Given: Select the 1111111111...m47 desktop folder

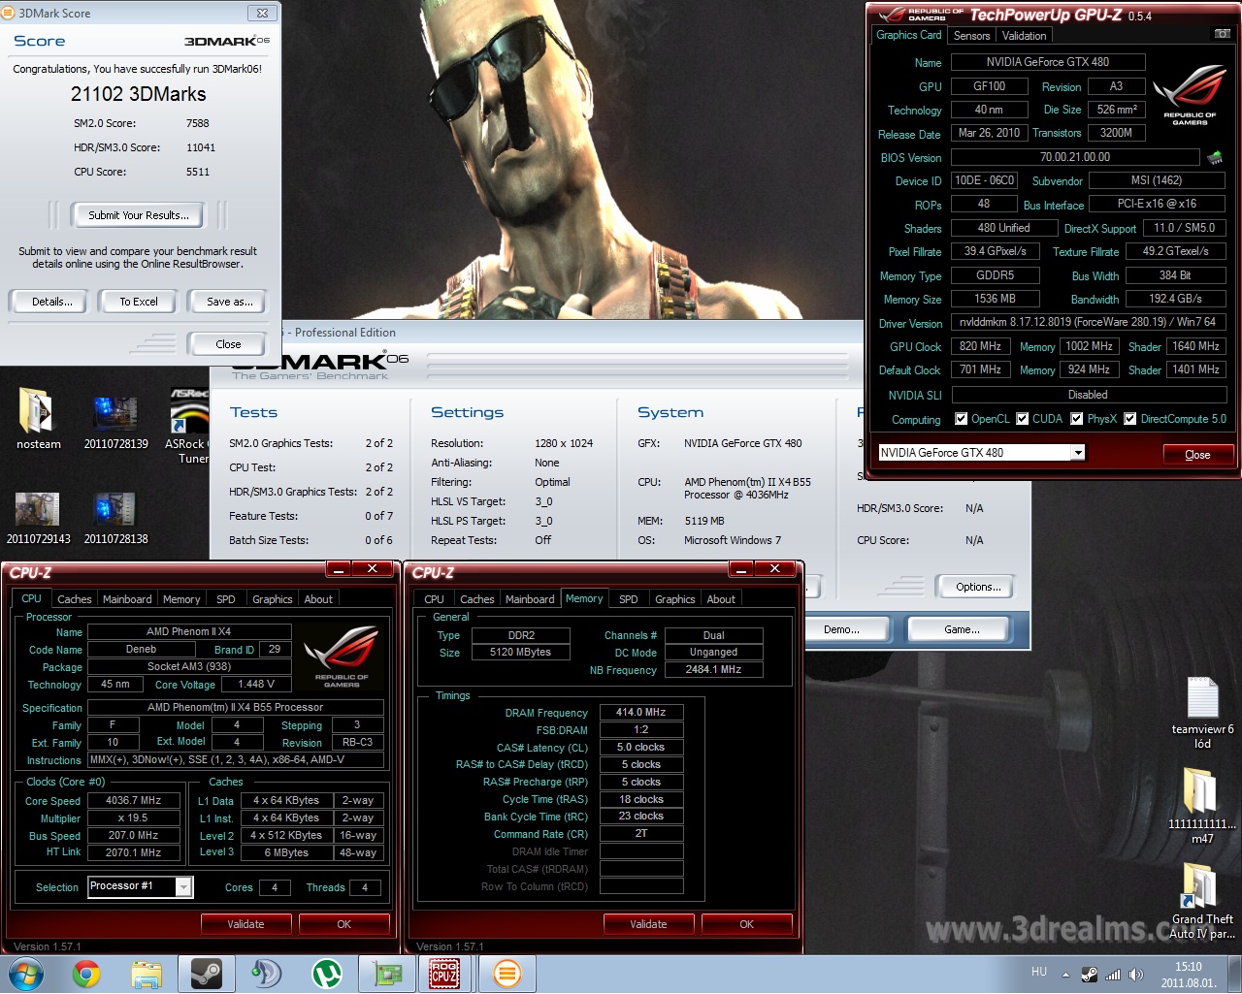Looking at the screenshot, I should pyautogui.click(x=1202, y=805).
